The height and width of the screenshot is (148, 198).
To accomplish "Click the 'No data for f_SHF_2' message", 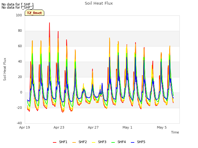I will (x=18, y=7).
